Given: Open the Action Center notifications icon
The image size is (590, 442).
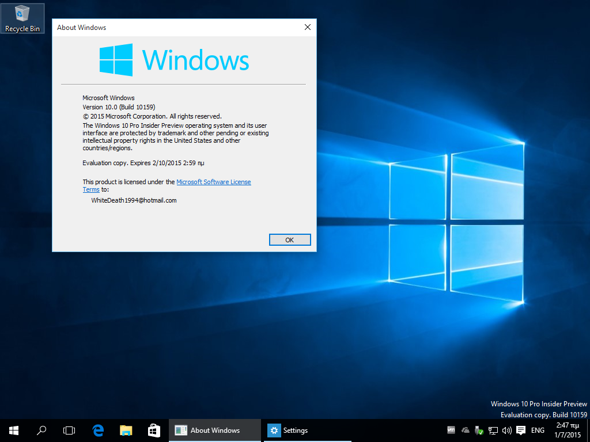Looking at the screenshot, I should click(521, 430).
